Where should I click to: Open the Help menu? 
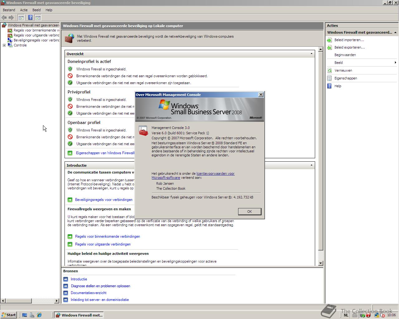point(49,10)
